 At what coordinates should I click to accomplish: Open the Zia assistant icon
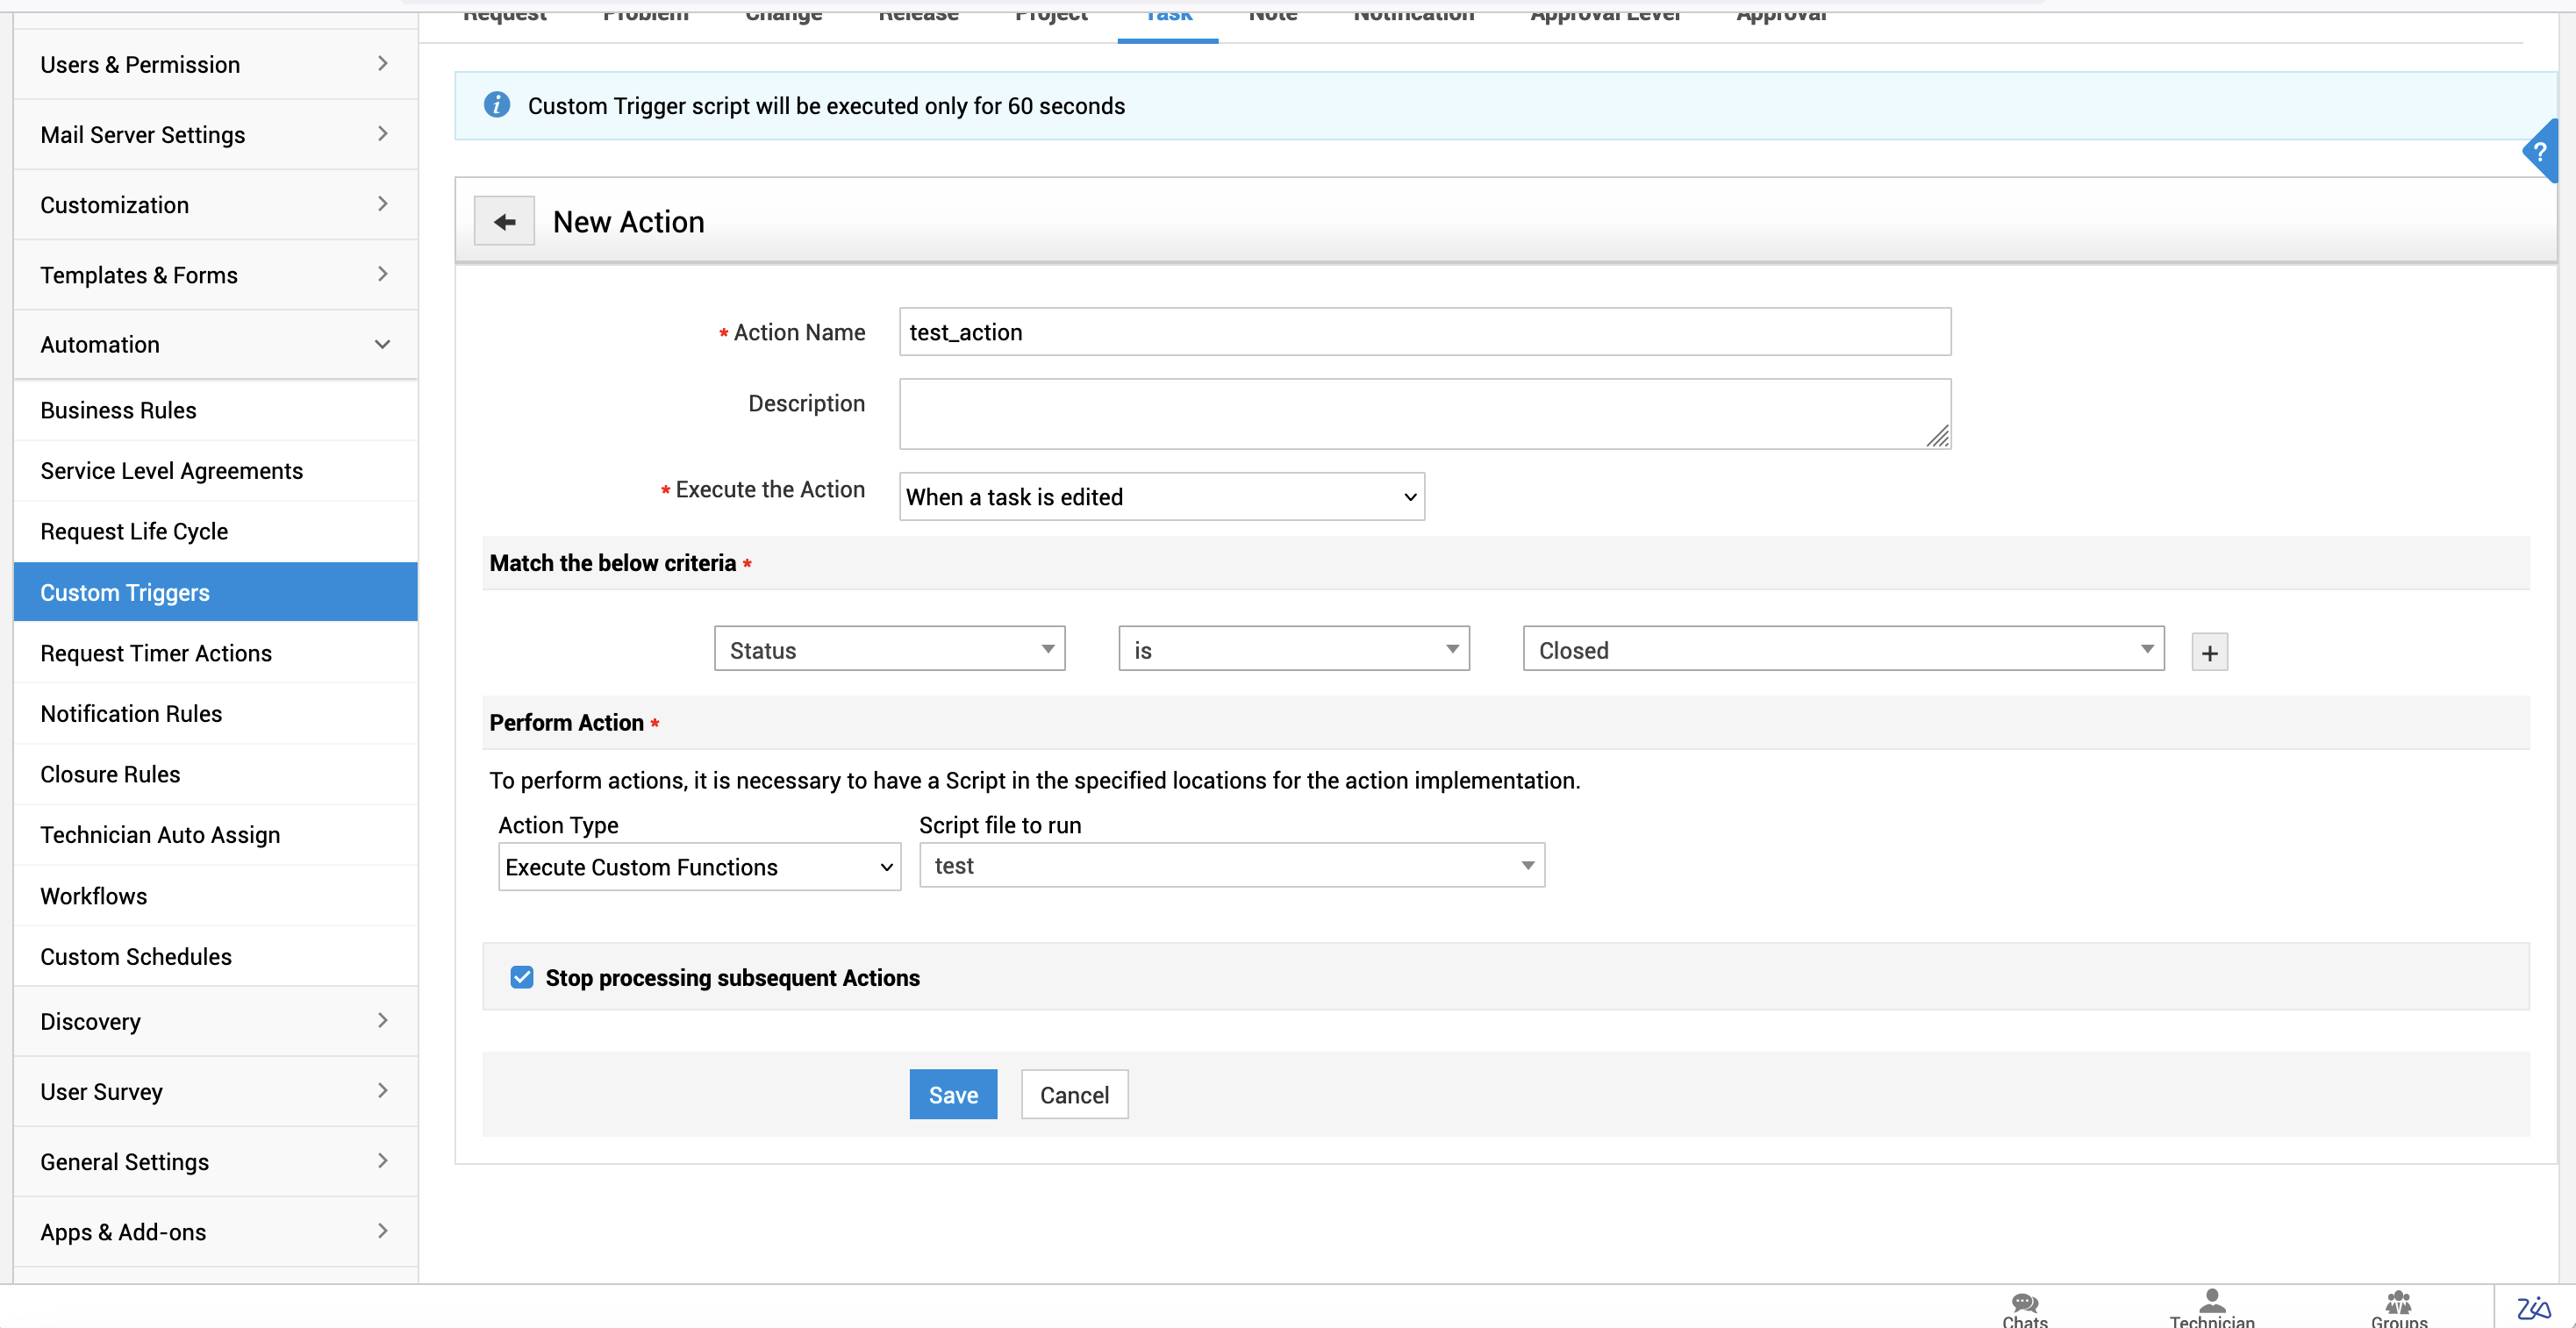point(2533,1307)
